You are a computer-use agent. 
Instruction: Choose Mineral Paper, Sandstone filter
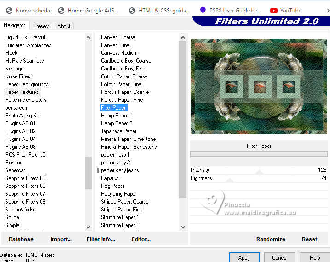pos(129,147)
